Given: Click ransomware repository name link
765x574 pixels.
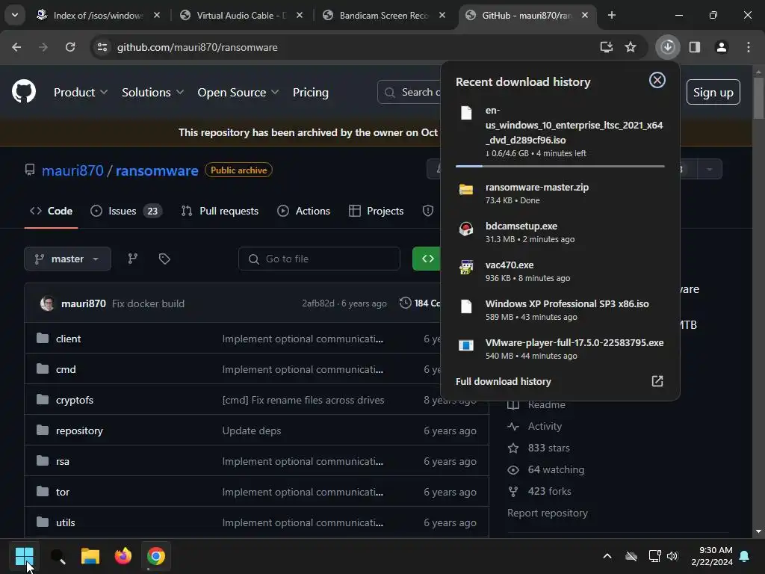Looking at the screenshot, I should pos(157,170).
